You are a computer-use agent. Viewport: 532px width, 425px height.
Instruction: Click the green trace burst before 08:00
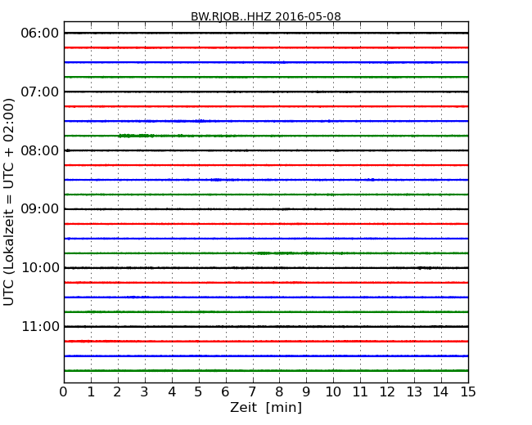point(137,136)
